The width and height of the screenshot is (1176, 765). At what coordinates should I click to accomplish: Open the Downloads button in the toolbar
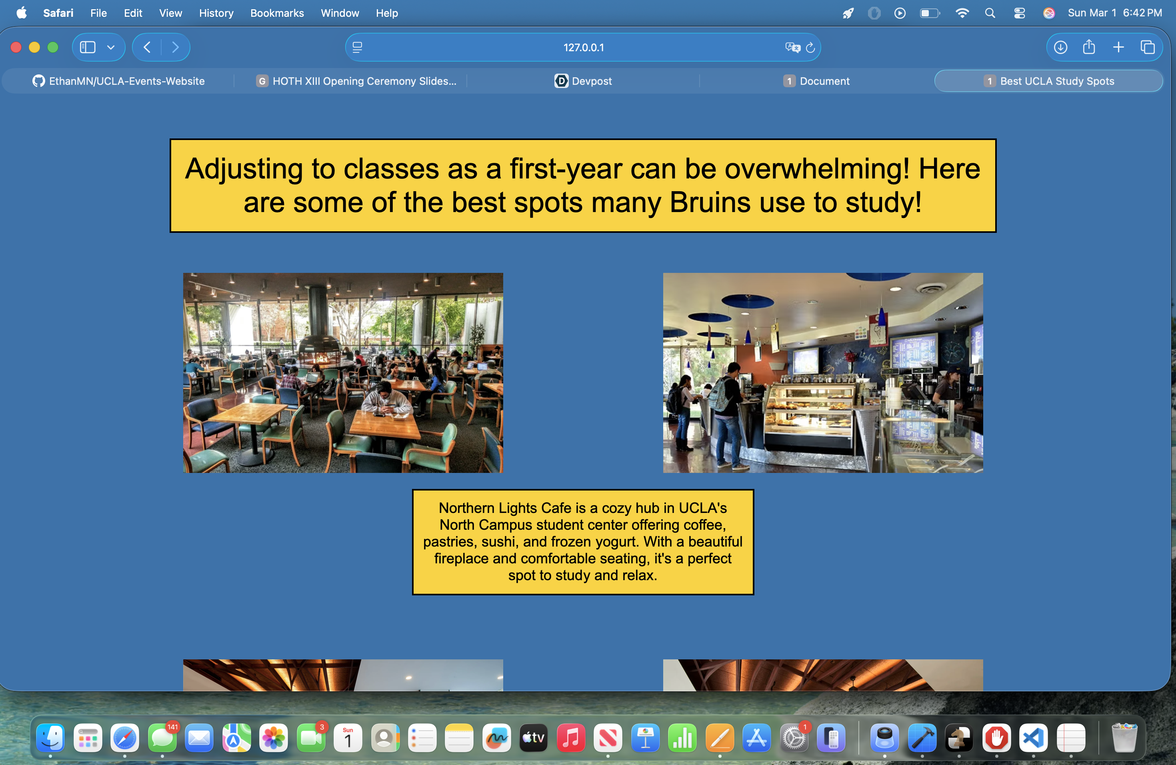pyautogui.click(x=1060, y=48)
